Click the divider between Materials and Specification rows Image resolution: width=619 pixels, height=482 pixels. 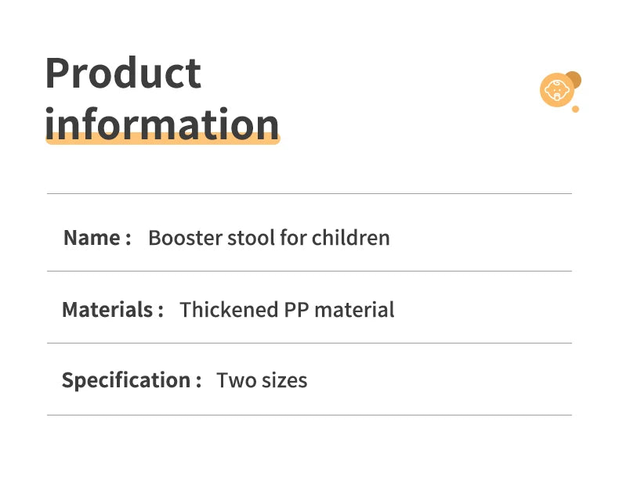[x=309, y=343]
